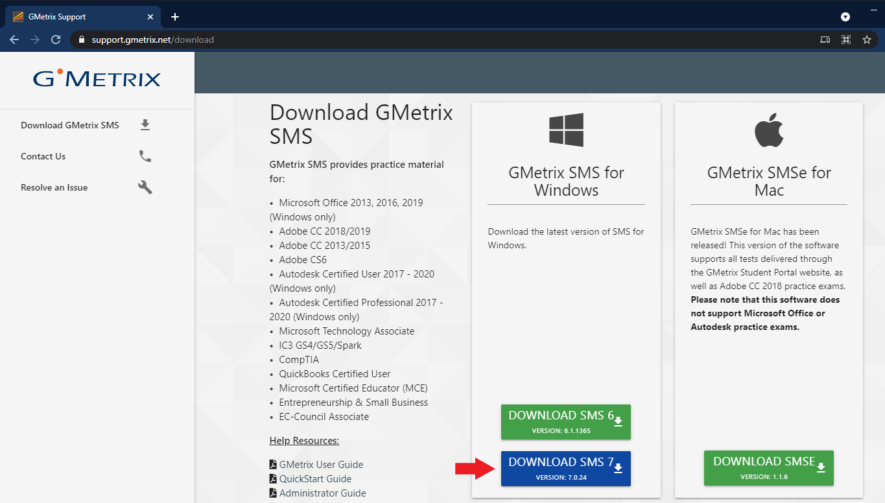Click the browser forward arrow
885x503 pixels.
point(35,40)
